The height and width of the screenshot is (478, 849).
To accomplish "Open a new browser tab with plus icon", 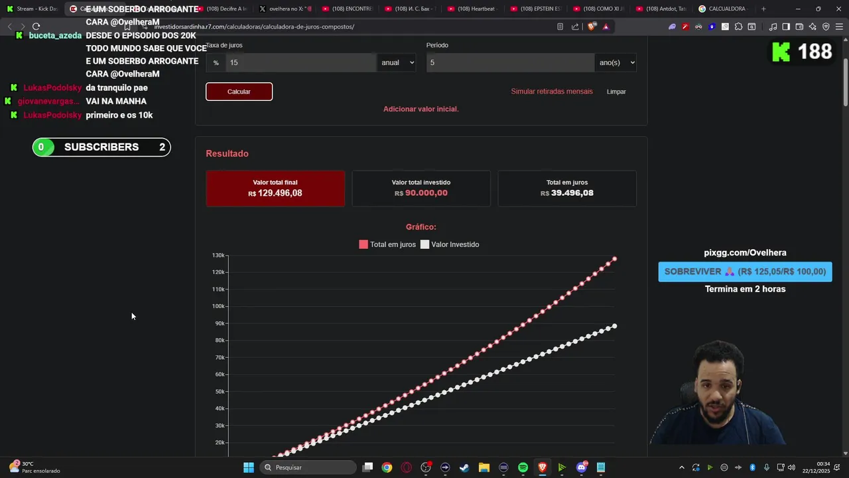I will point(763,9).
